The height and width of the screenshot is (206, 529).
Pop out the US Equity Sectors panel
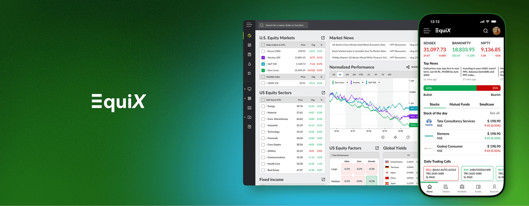[323, 93]
